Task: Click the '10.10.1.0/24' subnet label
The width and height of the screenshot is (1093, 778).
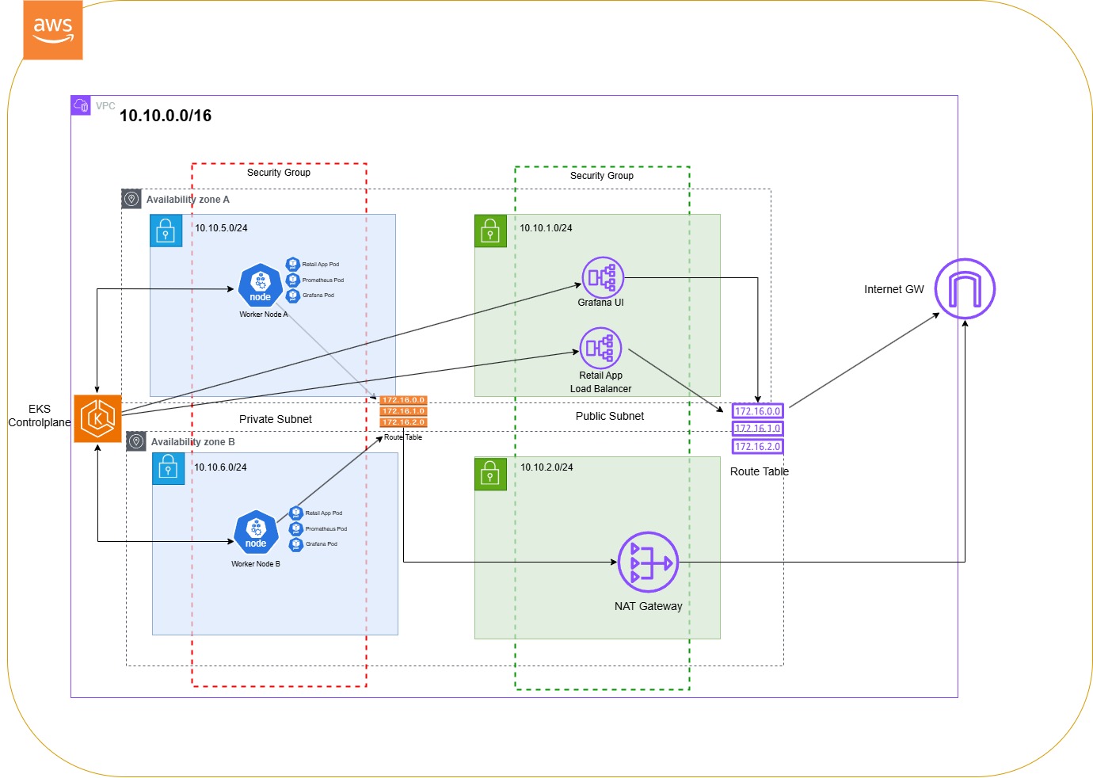Action: (546, 228)
